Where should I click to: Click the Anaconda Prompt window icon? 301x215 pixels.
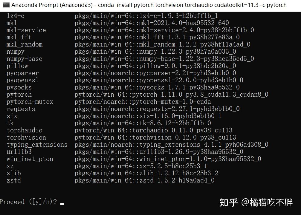pos(6,5)
